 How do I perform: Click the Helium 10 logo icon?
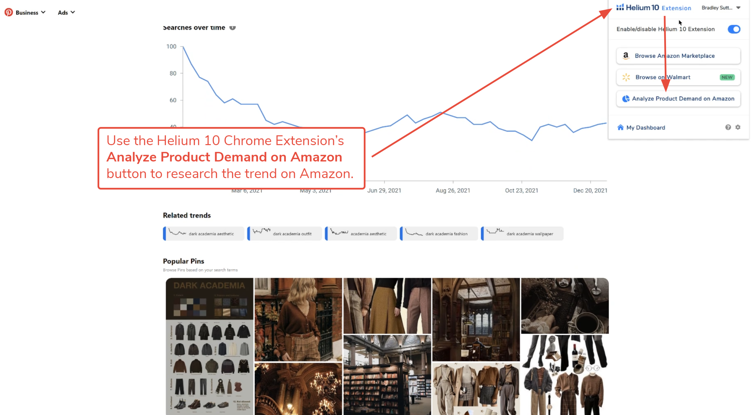(x=620, y=8)
